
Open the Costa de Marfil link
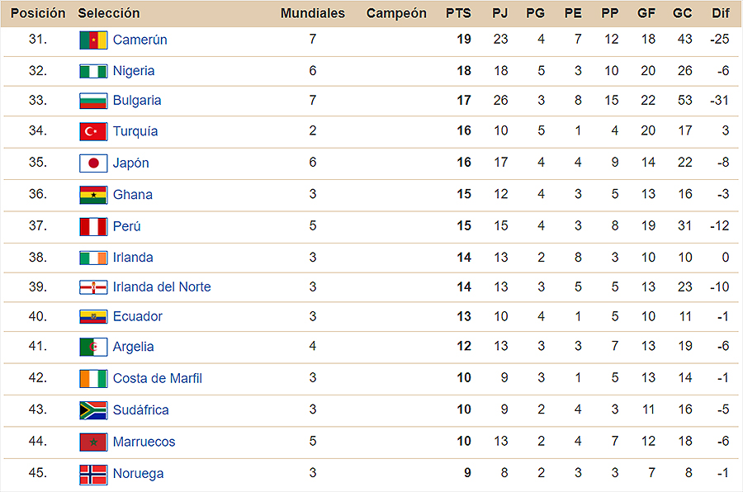coord(158,378)
